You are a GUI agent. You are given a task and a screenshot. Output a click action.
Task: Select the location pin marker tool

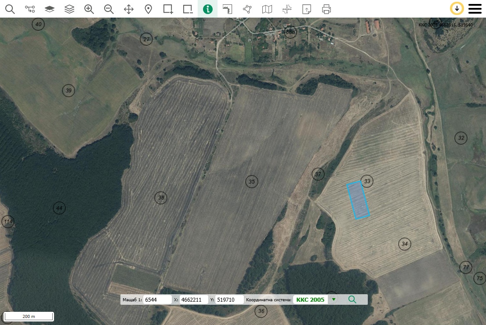149,9
